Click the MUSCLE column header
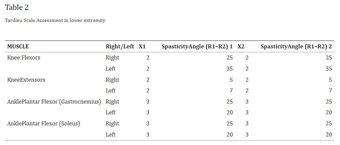This screenshot has width=340, height=145. [x=20, y=46]
